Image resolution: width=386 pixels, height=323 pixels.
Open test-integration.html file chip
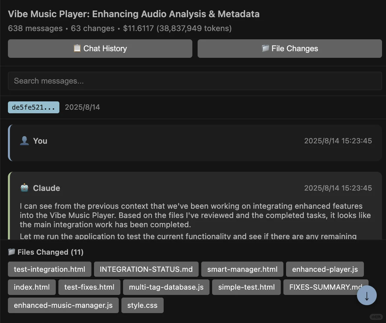coord(49,269)
